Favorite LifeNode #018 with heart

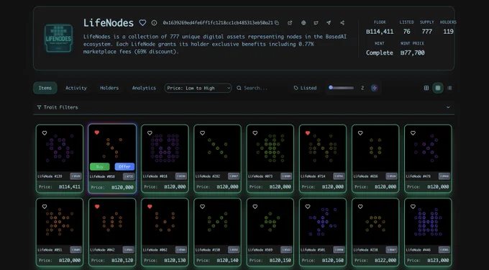click(x=150, y=133)
